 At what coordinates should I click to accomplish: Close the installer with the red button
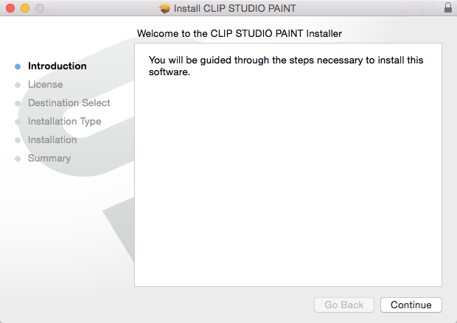10,8
